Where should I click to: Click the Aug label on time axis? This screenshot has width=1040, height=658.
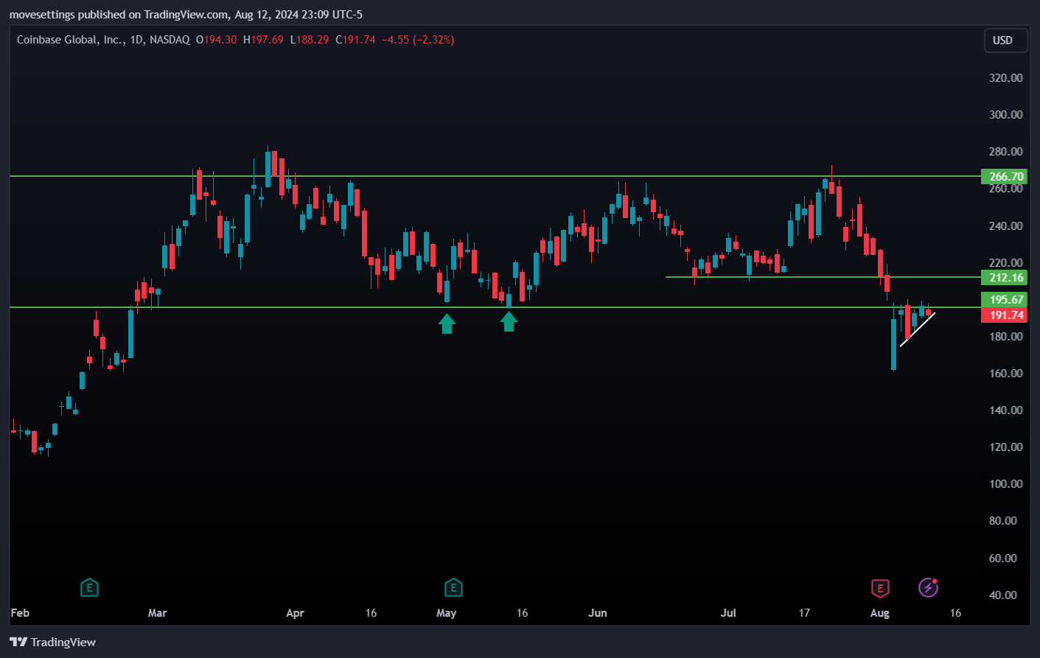[879, 613]
